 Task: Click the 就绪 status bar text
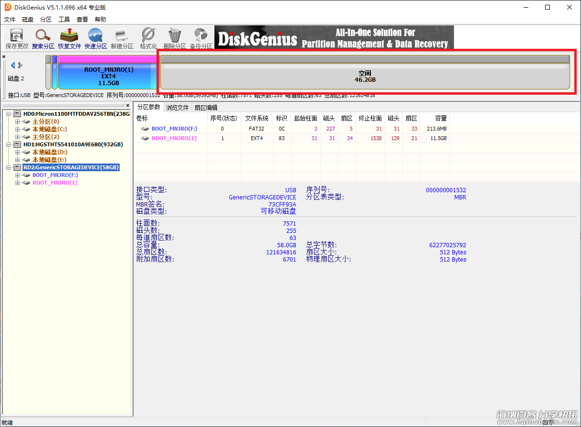tap(7, 423)
